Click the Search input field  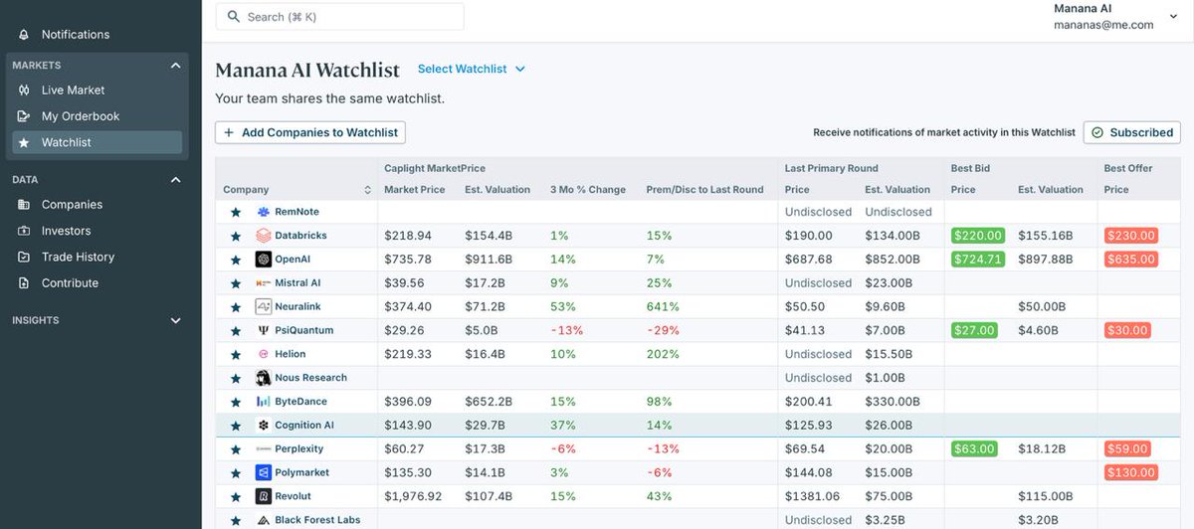click(x=339, y=17)
